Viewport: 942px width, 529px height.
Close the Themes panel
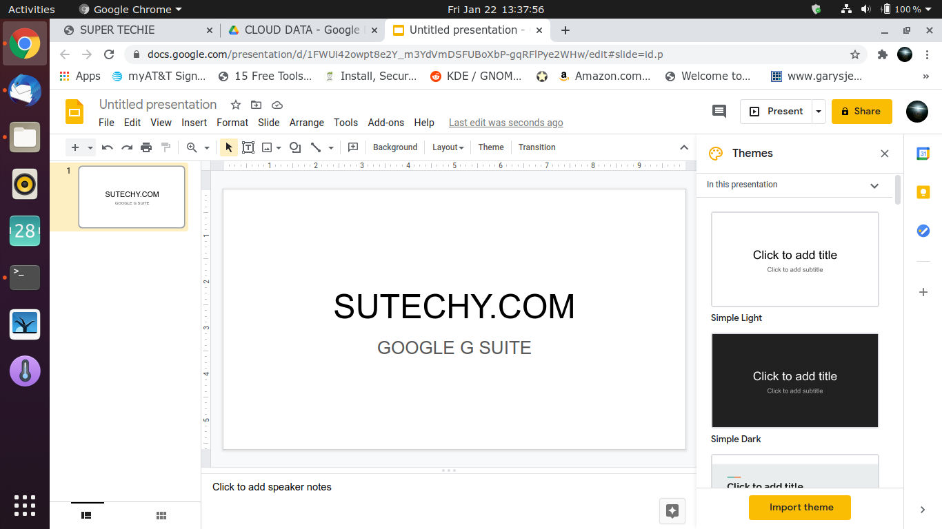click(x=885, y=154)
